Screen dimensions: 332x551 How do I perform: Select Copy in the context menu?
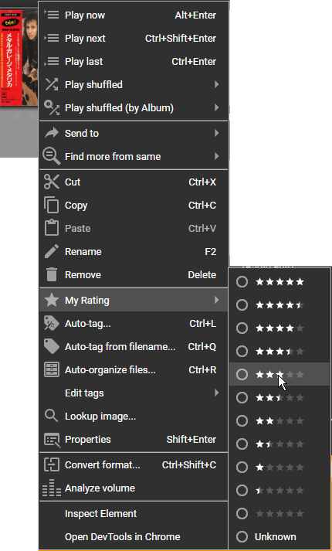pyautogui.click(x=134, y=206)
